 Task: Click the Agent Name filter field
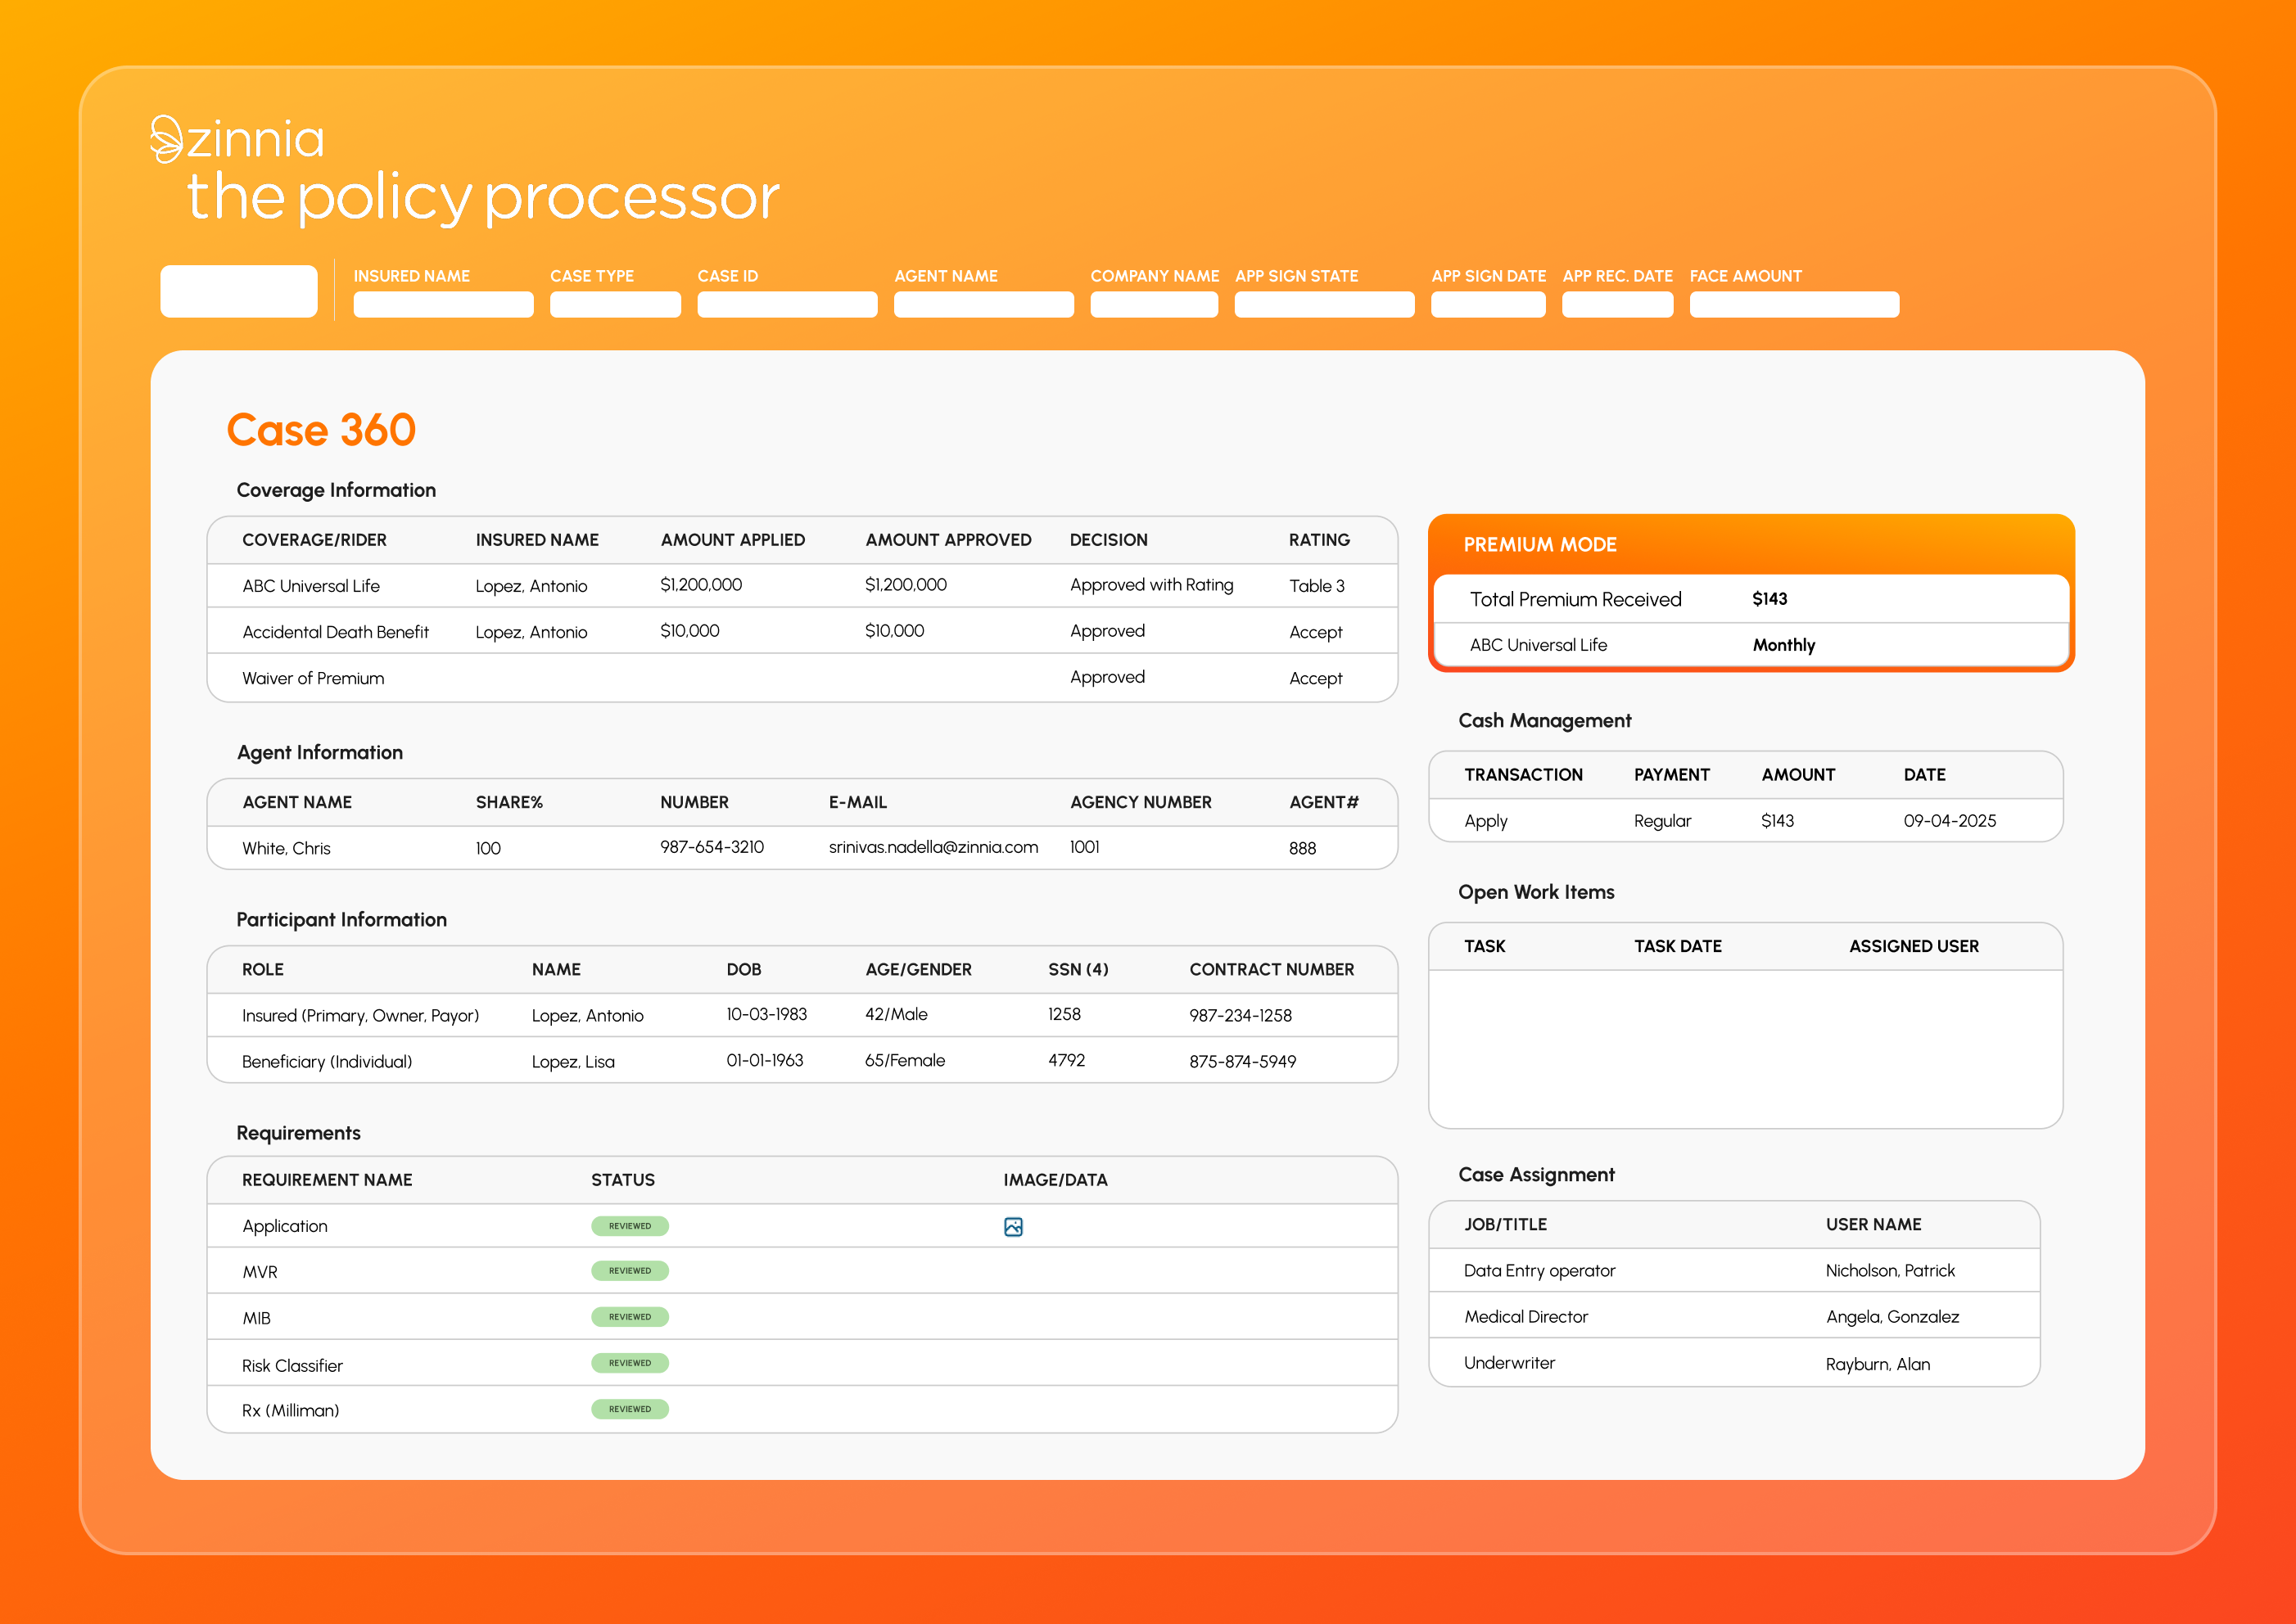(983, 304)
